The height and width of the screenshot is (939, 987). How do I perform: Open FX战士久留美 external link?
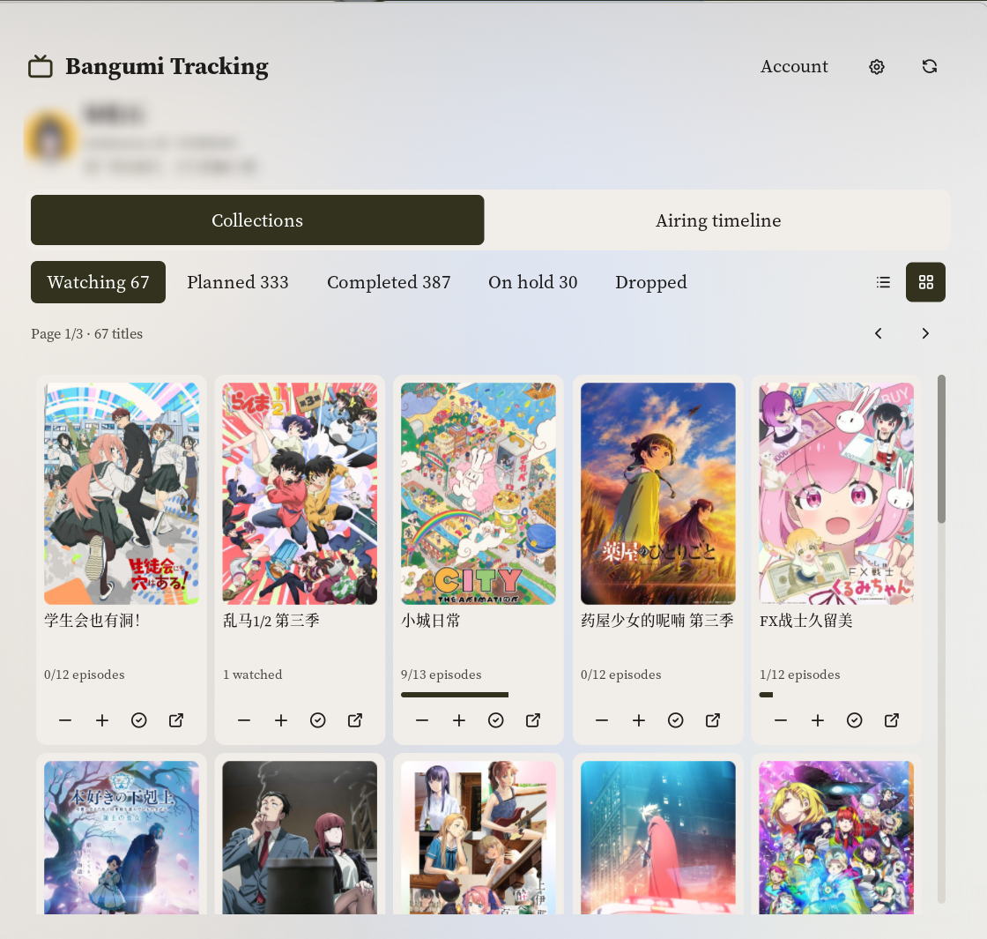pos(891,719)
